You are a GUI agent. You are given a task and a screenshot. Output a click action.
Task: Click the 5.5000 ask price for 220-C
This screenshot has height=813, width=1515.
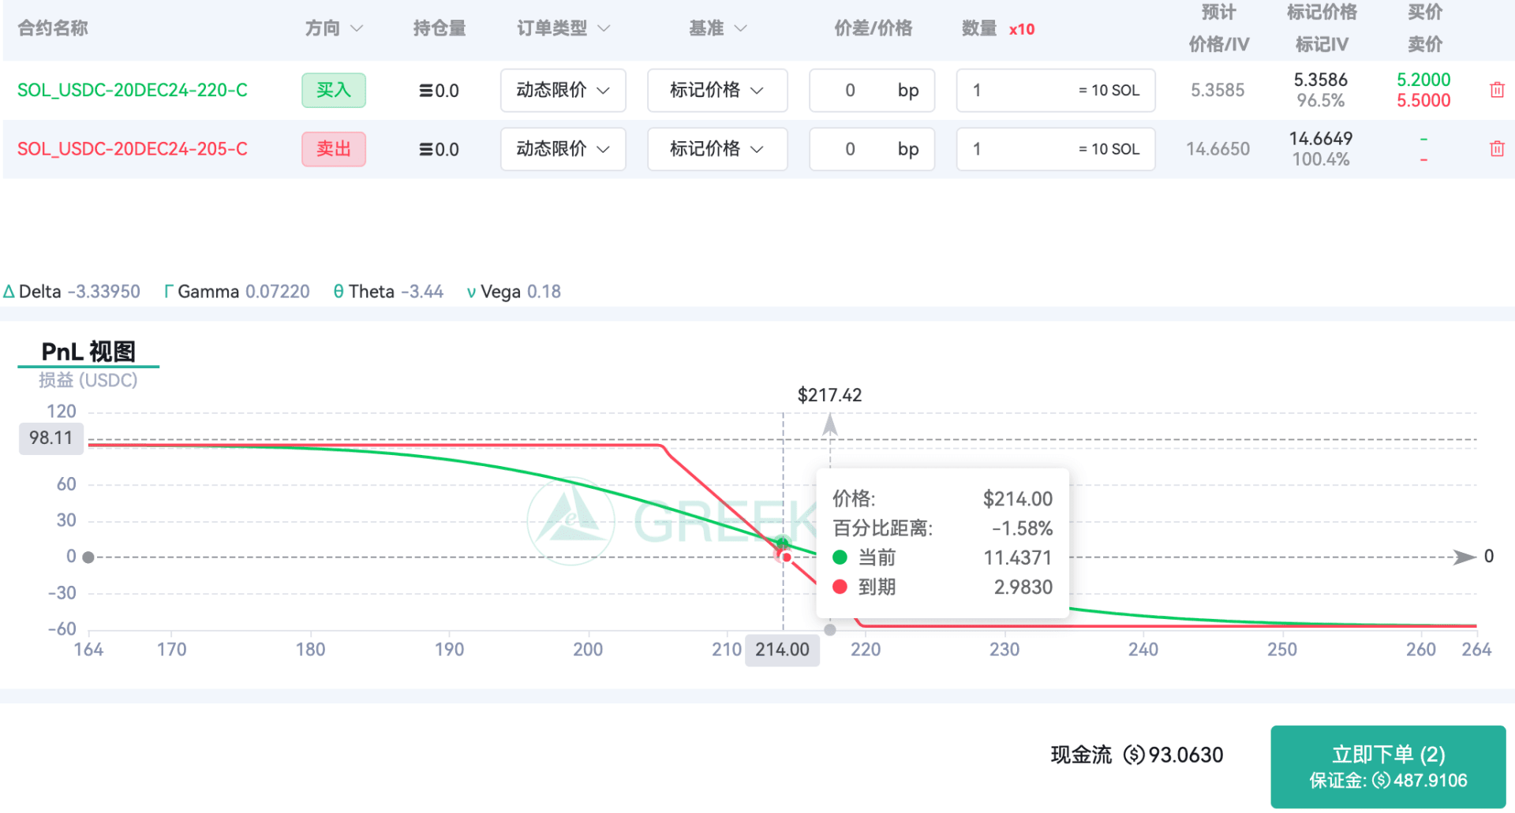(x=1423, y=100)
